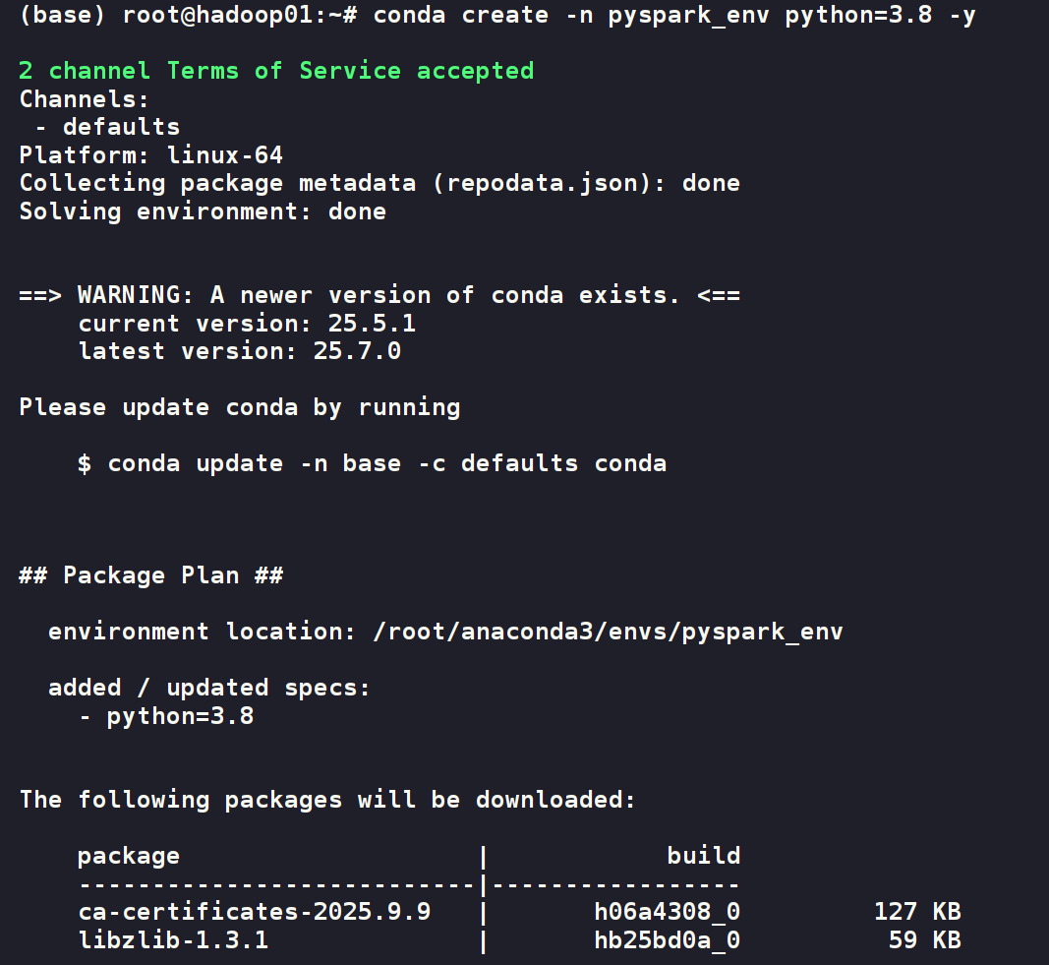Click the WARNING newer version of conda line
Image resolution: width=1049 pixels, height=965 pixels.
[379, 295]
